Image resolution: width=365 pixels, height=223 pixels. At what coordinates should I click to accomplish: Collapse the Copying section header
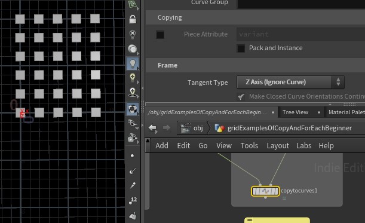pos(255,17)
